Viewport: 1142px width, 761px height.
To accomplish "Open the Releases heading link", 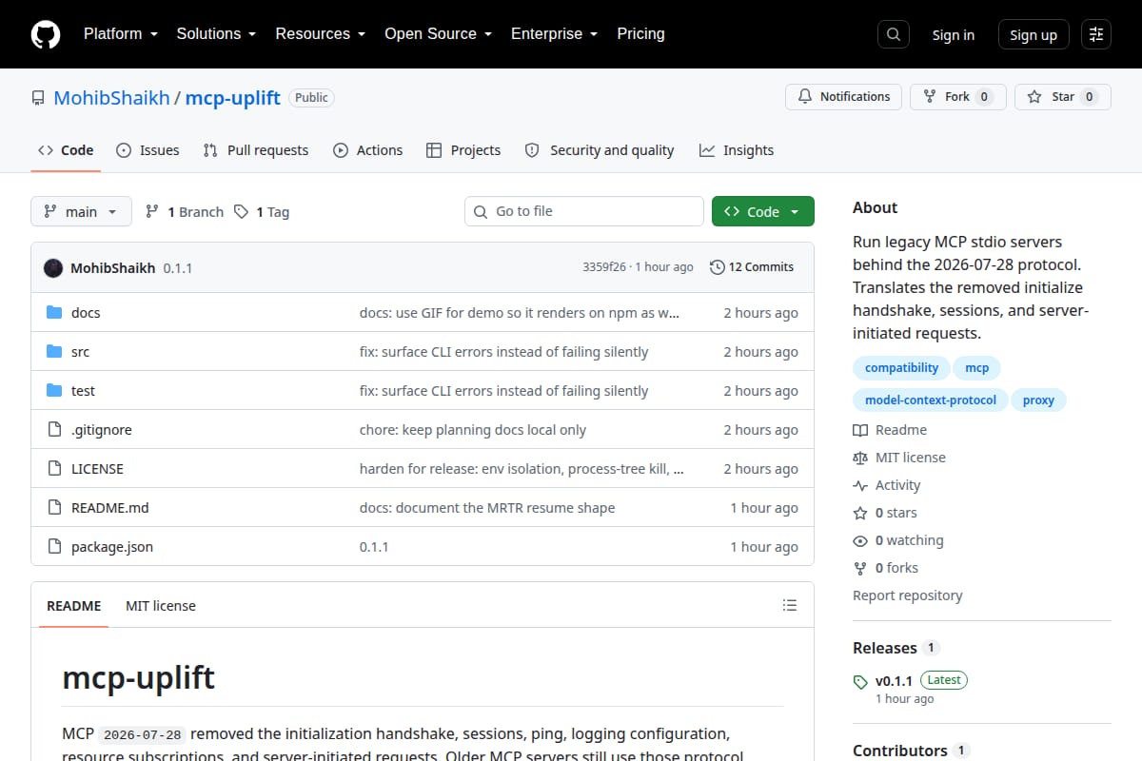I will [896, 648].
